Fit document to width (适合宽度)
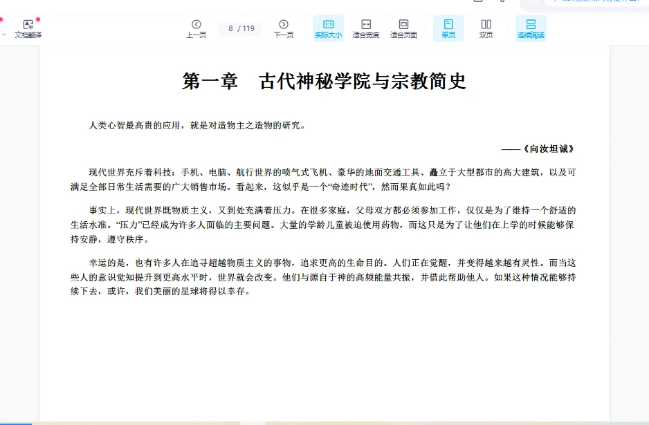Image resolution: width=649 pixels, height=425 pixels. (x=366, y=28)
